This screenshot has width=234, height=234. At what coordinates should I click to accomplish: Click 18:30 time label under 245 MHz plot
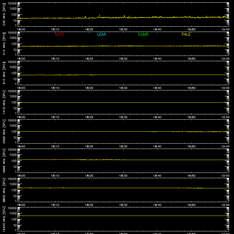tap(123, 30)
